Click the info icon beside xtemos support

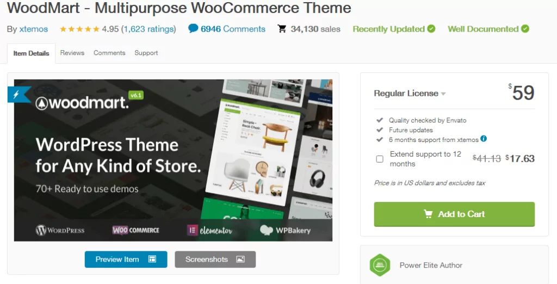click(484, 139)
